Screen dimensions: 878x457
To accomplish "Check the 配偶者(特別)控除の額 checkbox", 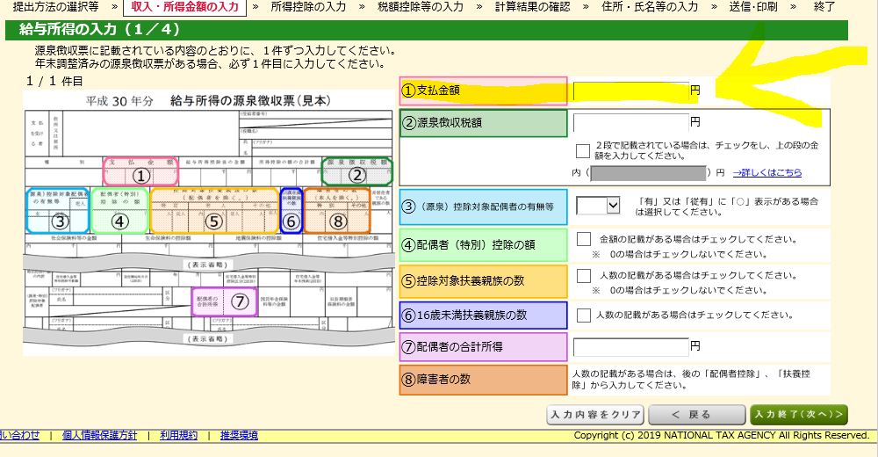I will (x=584, y=239).
